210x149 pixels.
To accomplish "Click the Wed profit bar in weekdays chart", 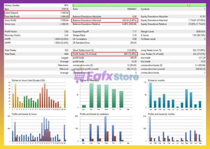I will coord(105,129).
